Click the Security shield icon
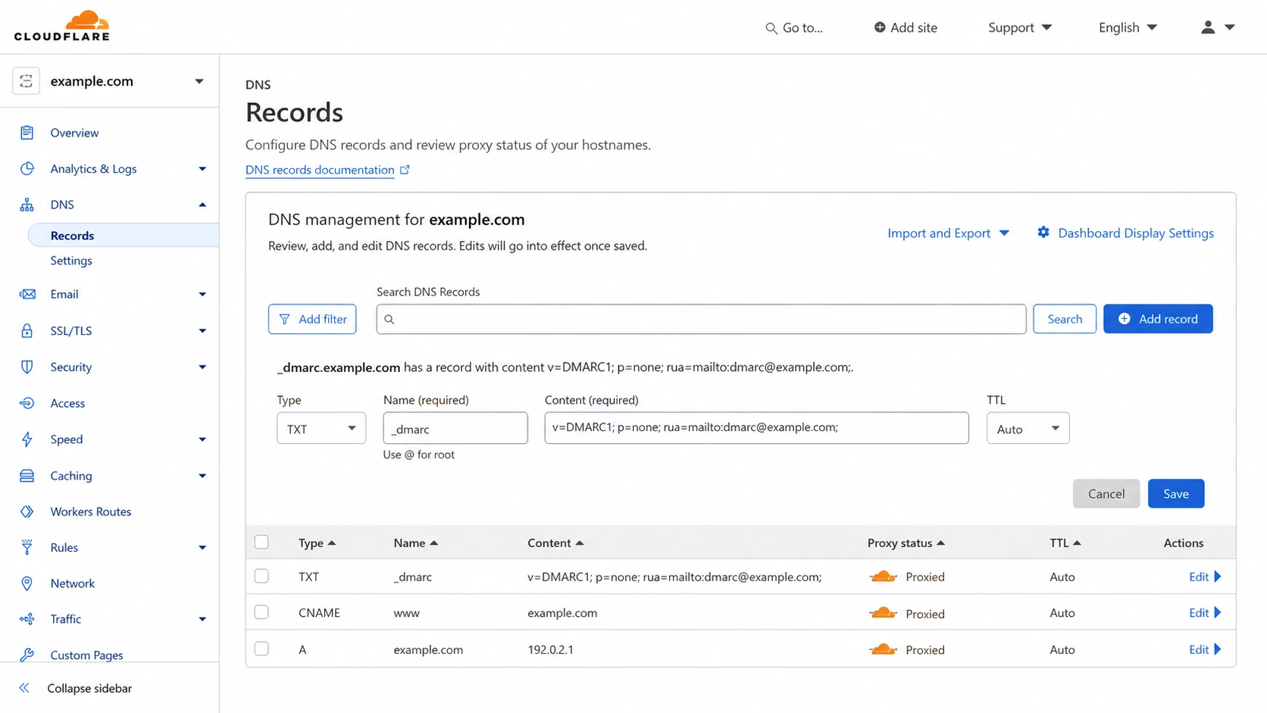 tap(27, 367)
